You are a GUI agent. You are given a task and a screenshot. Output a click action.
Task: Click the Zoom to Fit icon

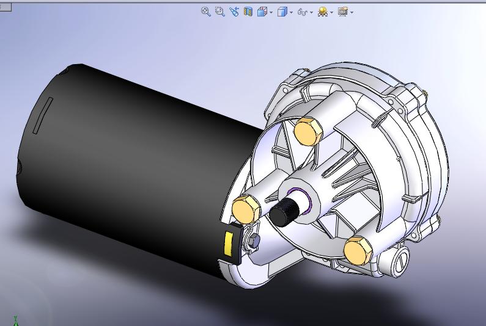point(206,12)
